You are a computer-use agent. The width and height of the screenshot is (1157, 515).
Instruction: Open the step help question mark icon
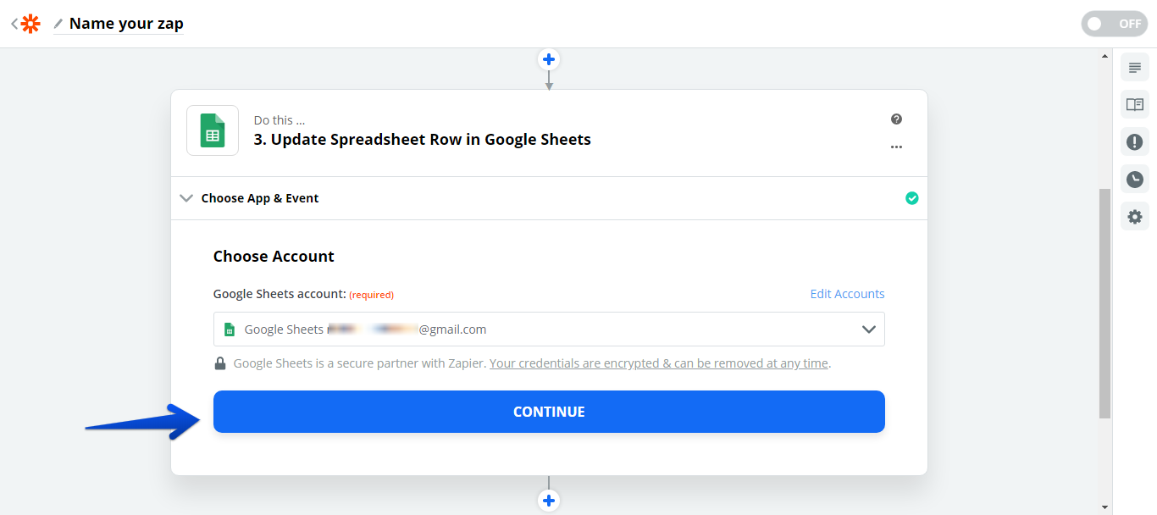(896, 119)
